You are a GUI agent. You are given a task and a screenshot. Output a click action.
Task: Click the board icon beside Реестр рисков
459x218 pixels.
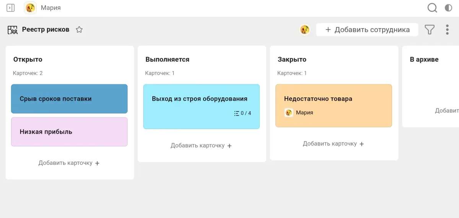tap(13, 30)
